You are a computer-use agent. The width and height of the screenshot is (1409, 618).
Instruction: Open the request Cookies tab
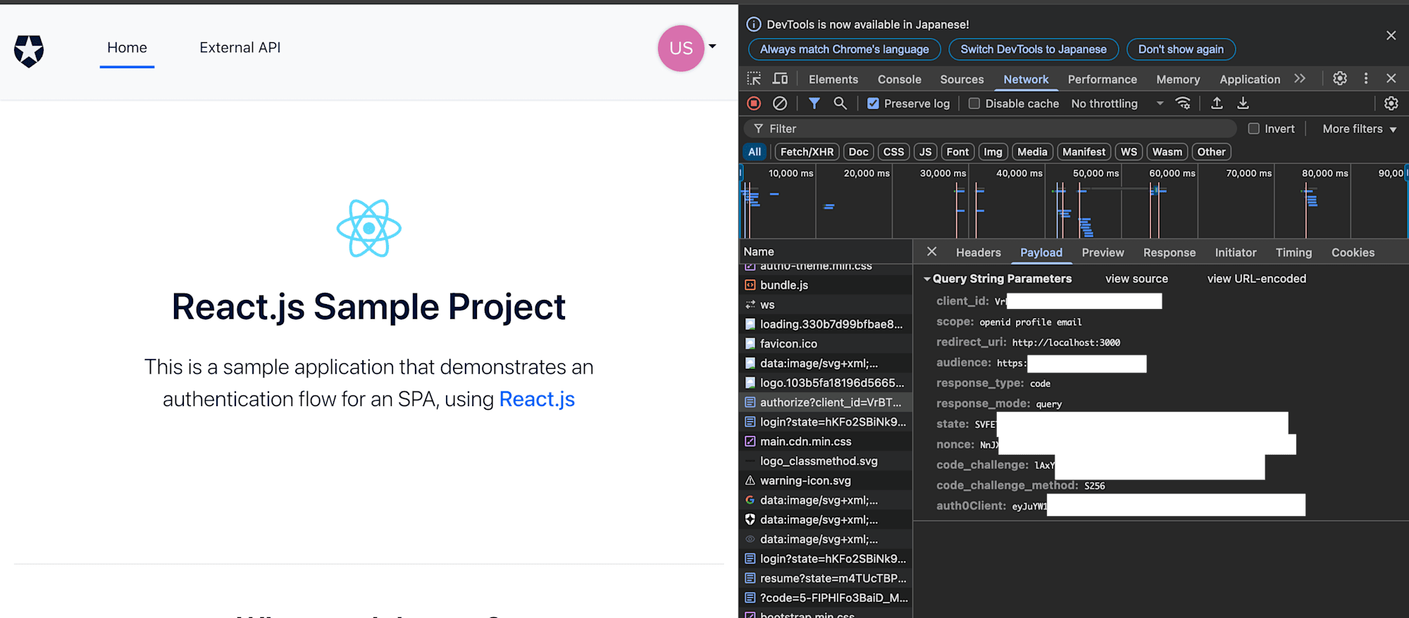pyautogui.click(x=1353, y=253)
